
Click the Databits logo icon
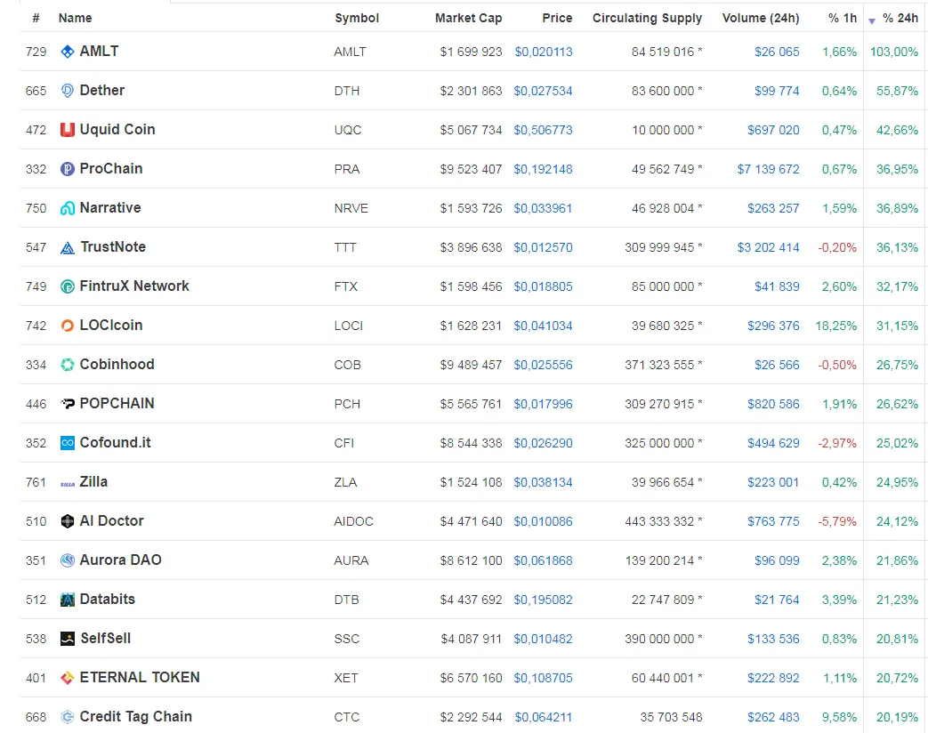68,600
